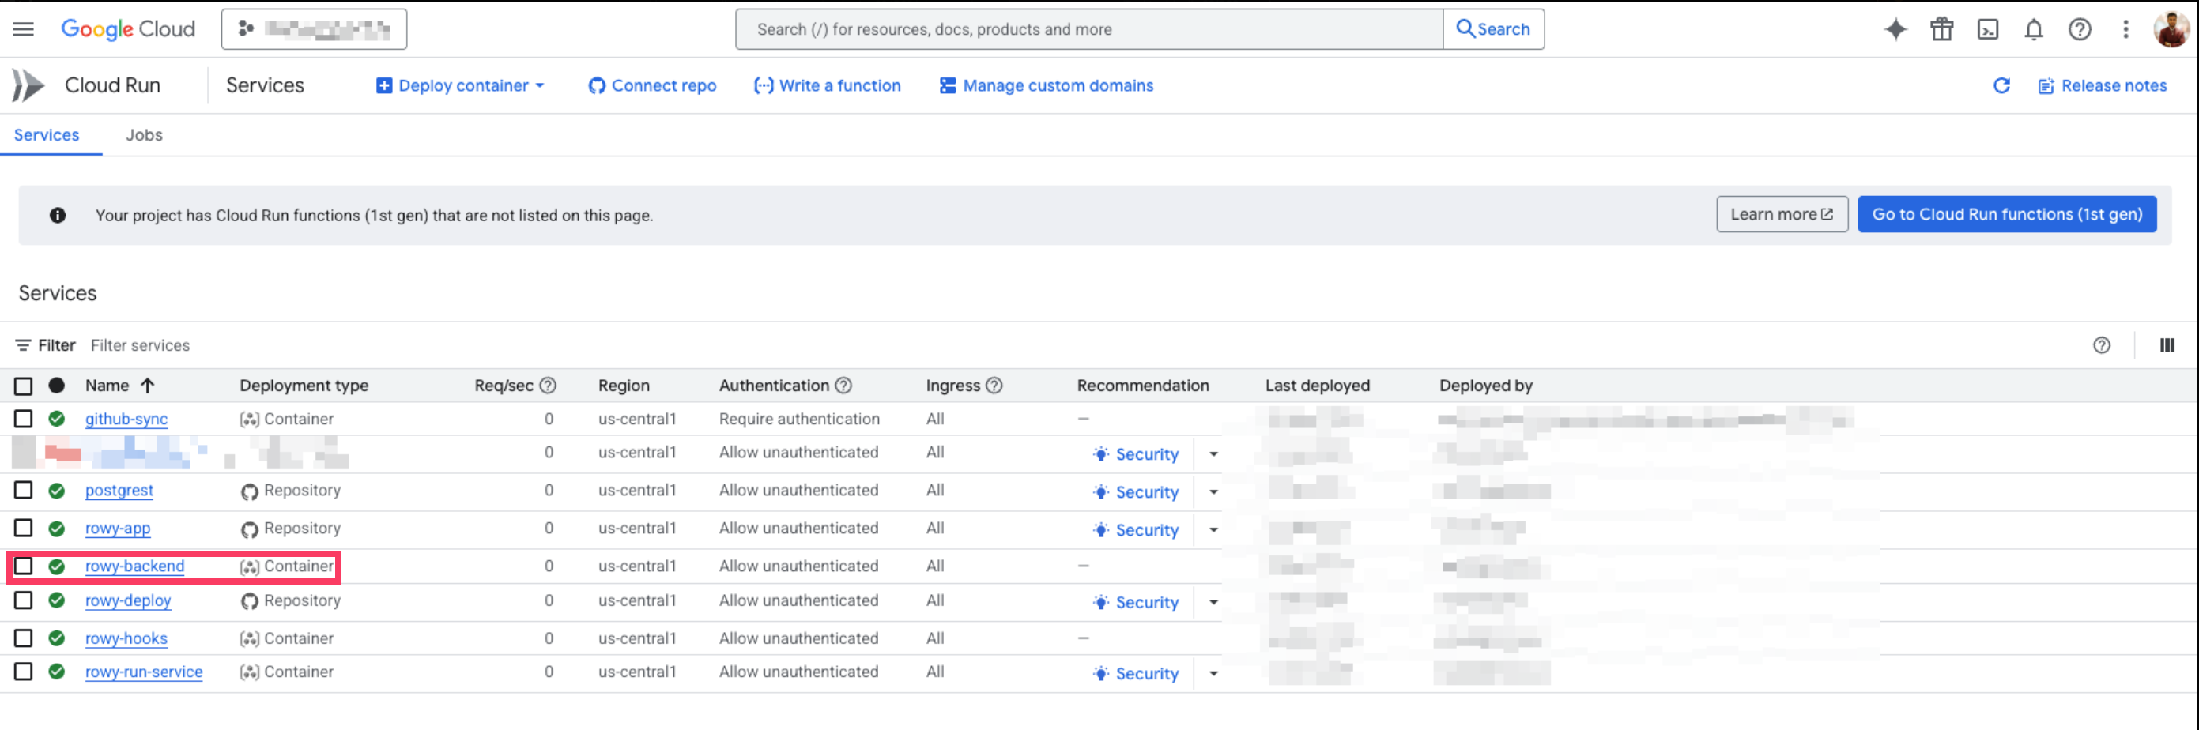Check the postgrest row checkbox
Image resolution: width=2199 pixels, height=730 pixels.
point(23,491)
